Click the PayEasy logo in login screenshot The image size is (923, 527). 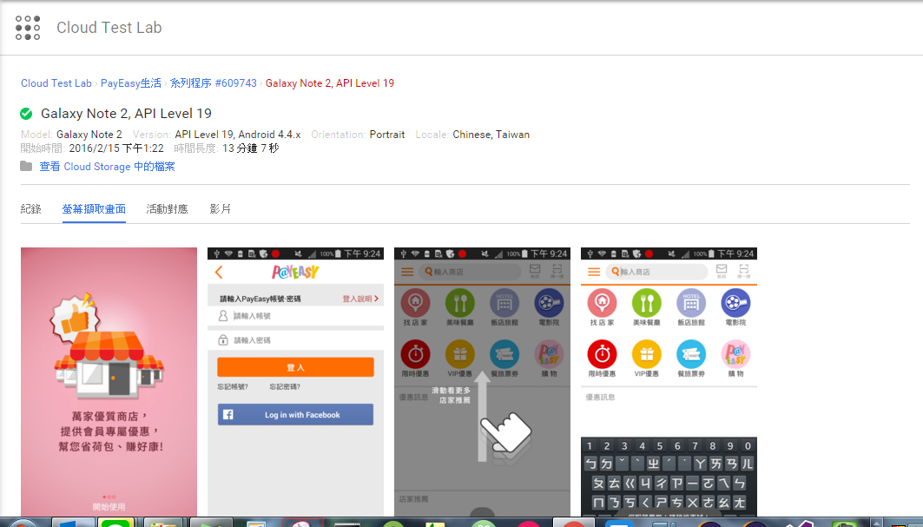[295, 272]
